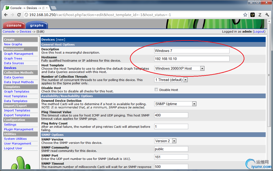This screenshot has width=273, height=171.
Task: Click the browser forward arrow
Action: click(12, 15)
